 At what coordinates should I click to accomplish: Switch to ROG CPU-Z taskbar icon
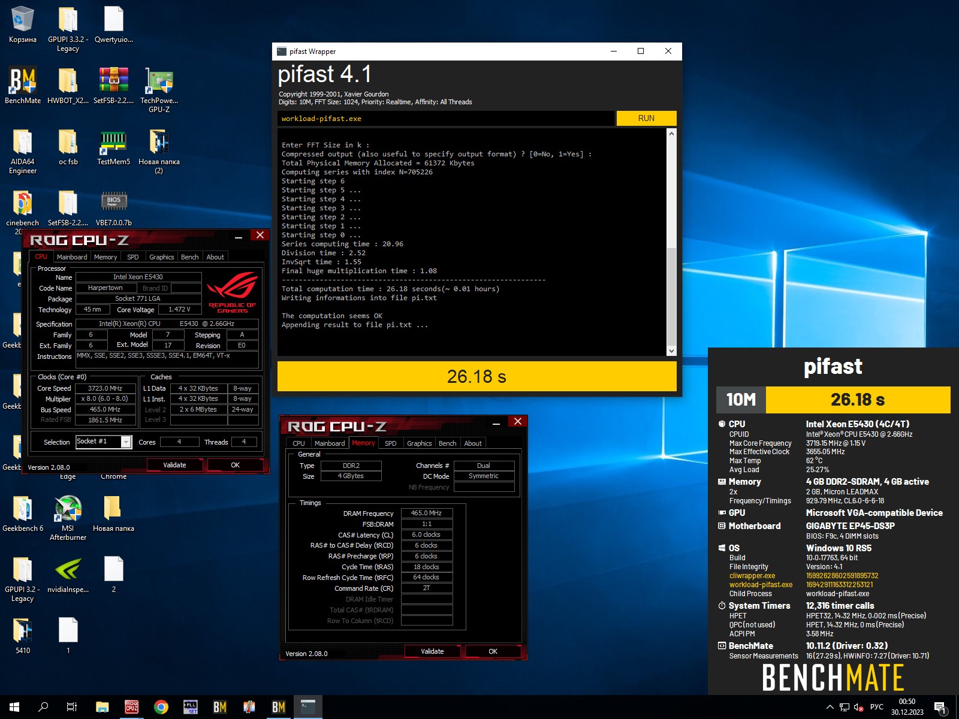point(131,707)
